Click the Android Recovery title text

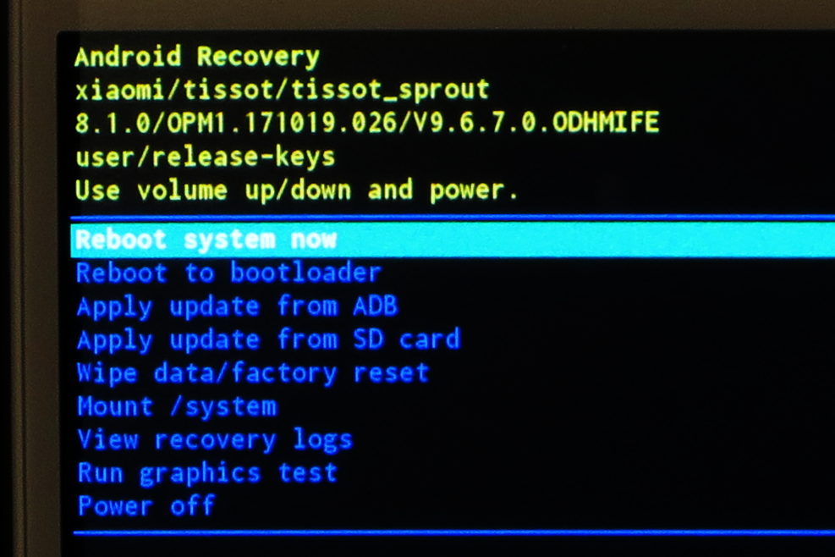click(x=197, y=57)
